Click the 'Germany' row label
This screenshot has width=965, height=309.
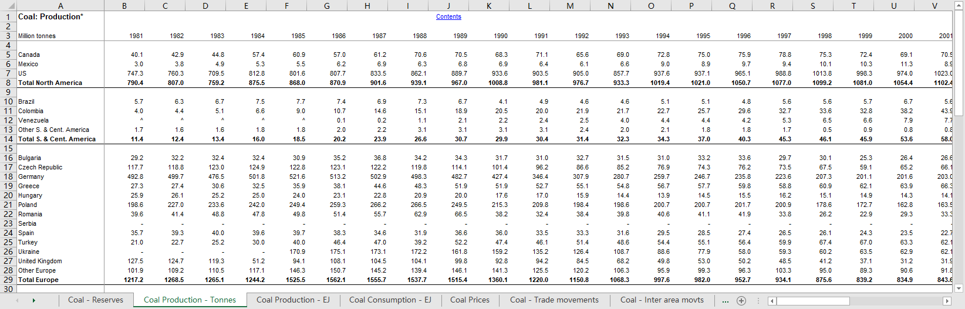pos(31,176)
